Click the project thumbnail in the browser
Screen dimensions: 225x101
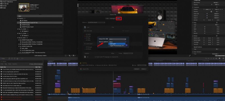(x=24, y=7)
